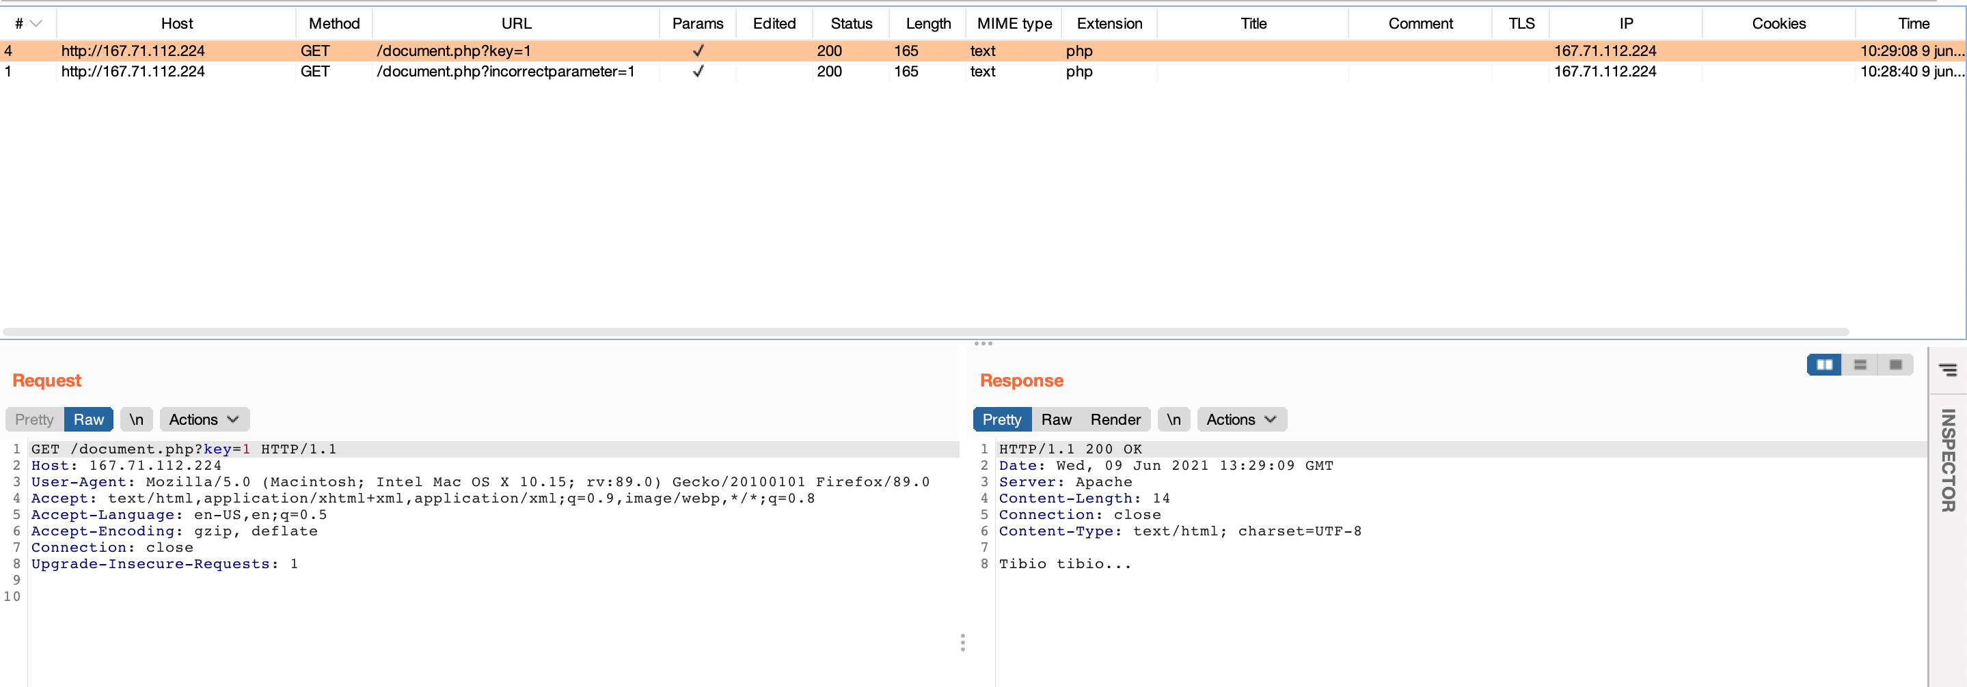Open the Actions dropdown in the Request pane

[x=203, y=419]
